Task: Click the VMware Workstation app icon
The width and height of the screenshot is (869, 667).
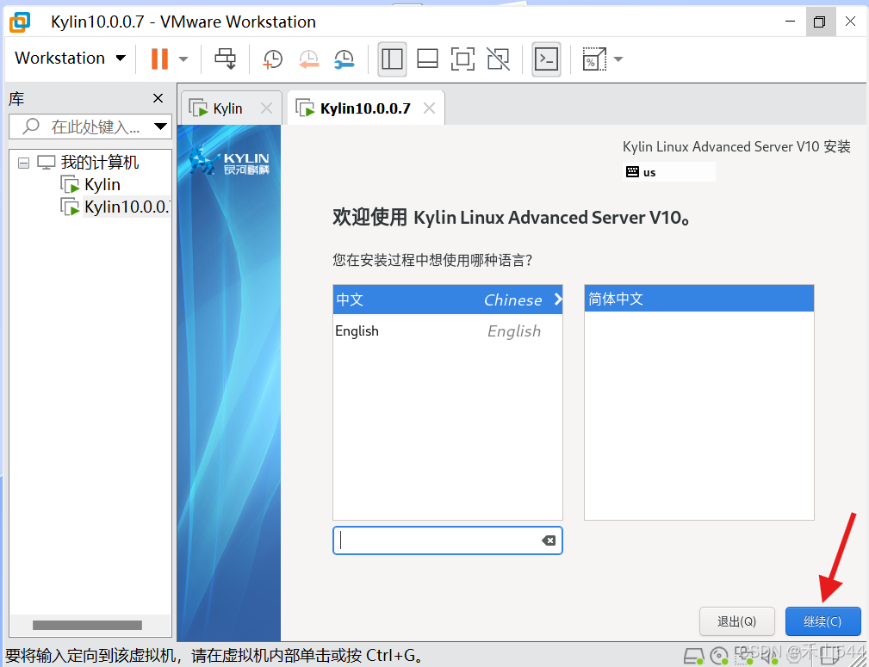Action: (x=20, y=22)
